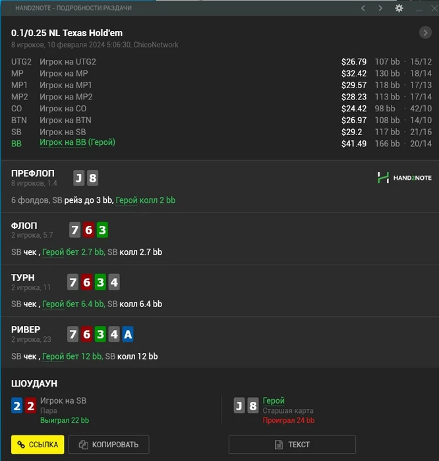Click the ШОУДАУН heading
The height and width of the screenshot is (461, 439).
click(34, 384)
